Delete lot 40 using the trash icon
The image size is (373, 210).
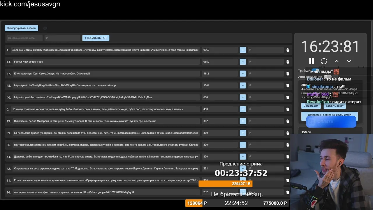[x=288, y=97]
